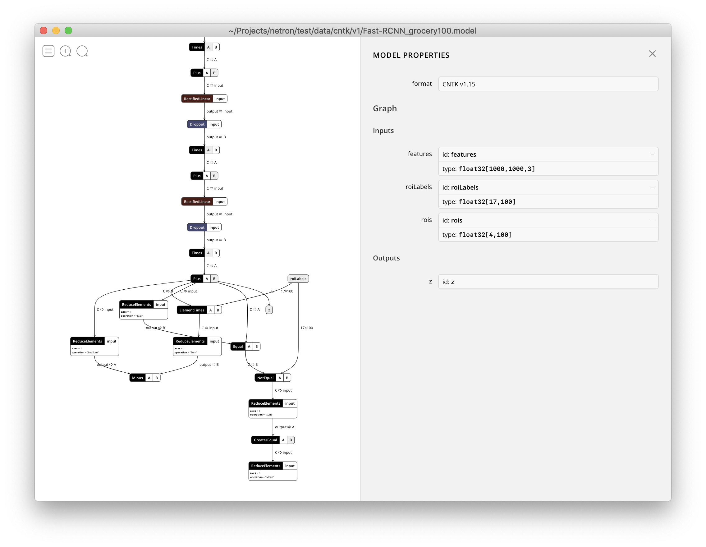
Task: Click the 'id: roiLabels' text
Action: [460, 187]
